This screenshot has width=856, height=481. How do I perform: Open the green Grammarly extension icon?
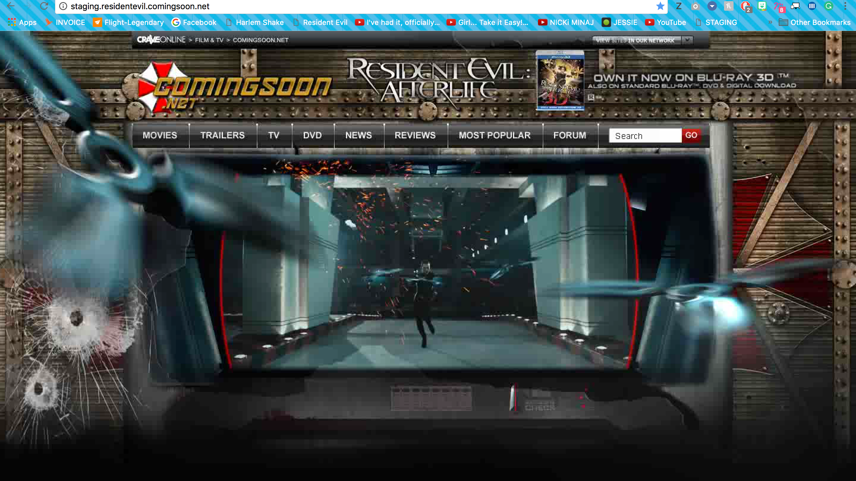pos(829,6)
